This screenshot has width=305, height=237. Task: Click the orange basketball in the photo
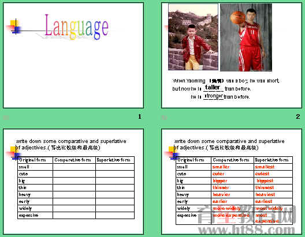[x=237, y=17]
